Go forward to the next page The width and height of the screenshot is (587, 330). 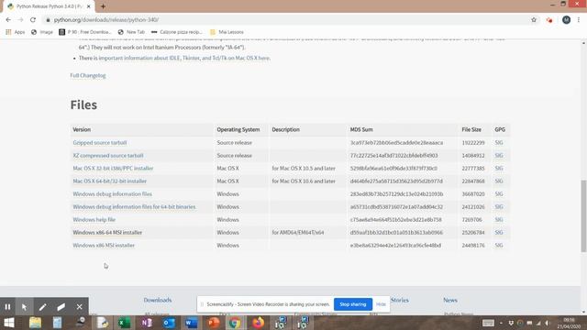click(20, 20)
